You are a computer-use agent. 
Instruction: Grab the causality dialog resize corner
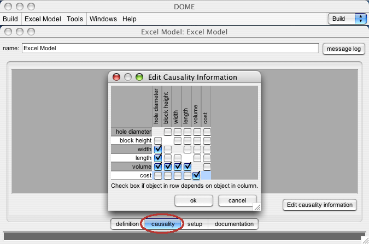pyautogui.click(x=257, y=207)
